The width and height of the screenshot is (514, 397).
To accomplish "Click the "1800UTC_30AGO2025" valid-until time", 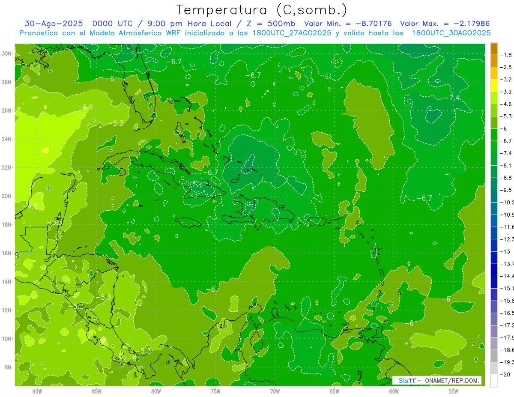I will click(451, 33).
